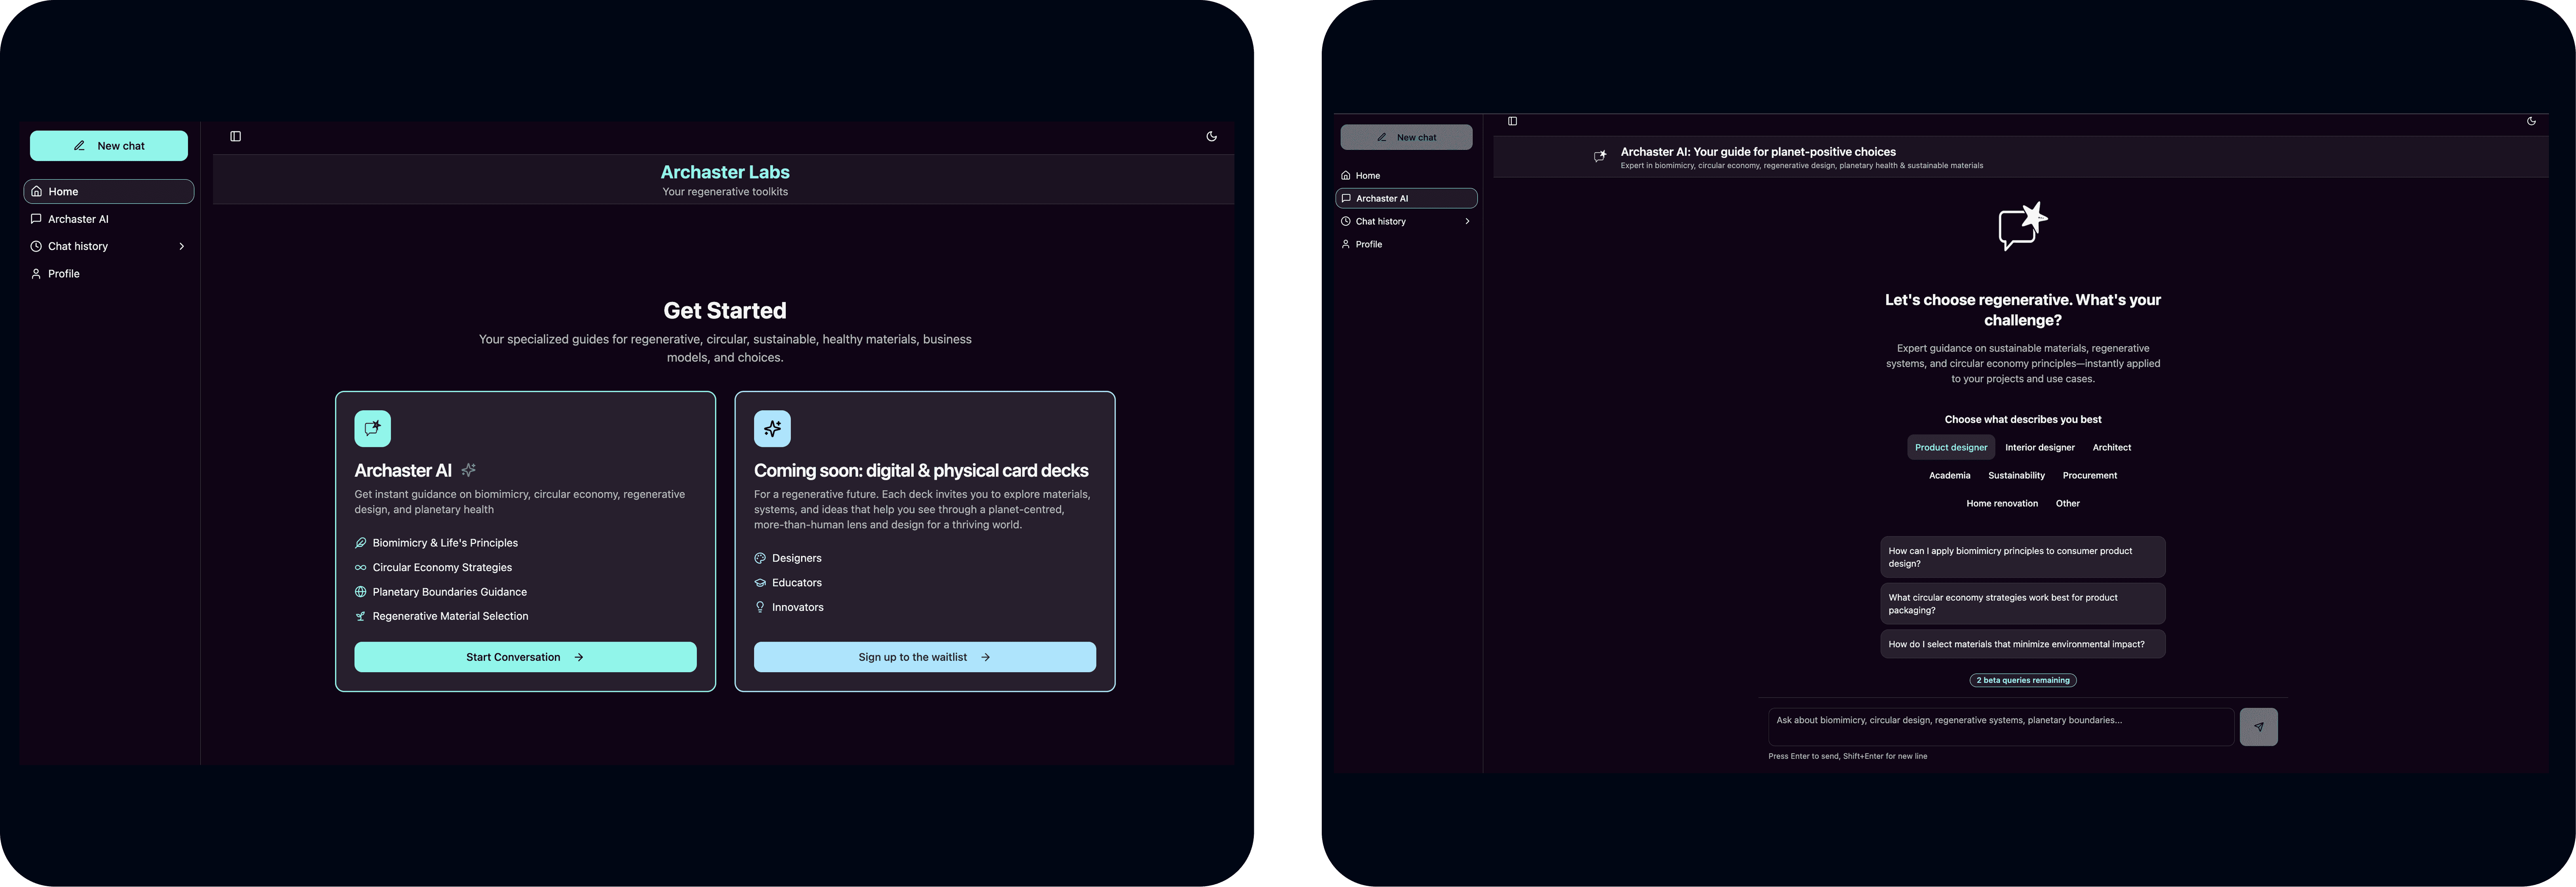Click the 'Get Started' heading
Image resolution: width=2576 pixels, height=887 pixels.
click(x=725, y=310)
